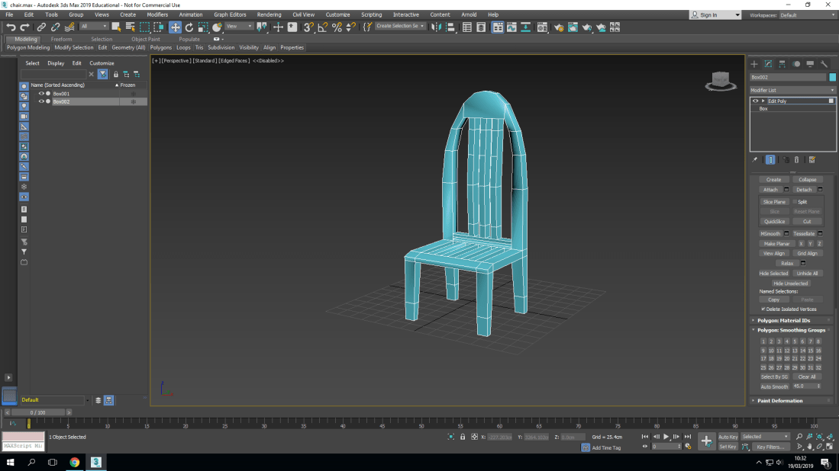Open the Workspaces dropdown

point(805,14)
